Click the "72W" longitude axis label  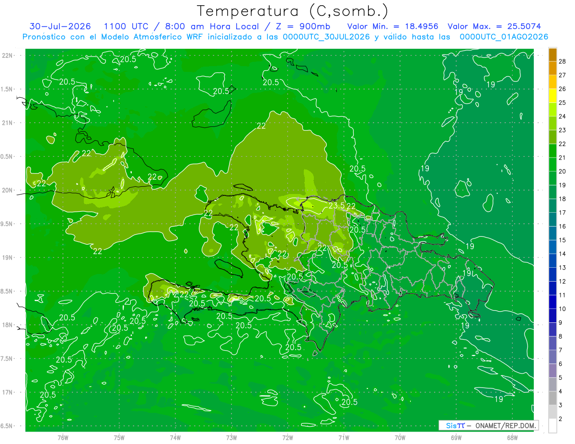287,437
